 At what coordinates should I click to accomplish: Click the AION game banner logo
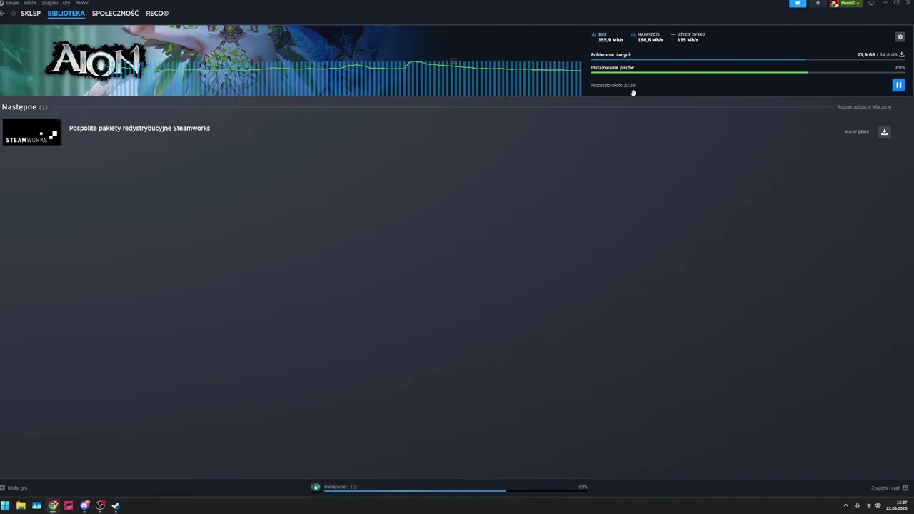tap(96, 61)
